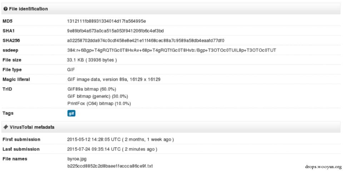Select the SHA256 hash value
The width and height of the screenshot is (343, 171).
tap(146, 41)
